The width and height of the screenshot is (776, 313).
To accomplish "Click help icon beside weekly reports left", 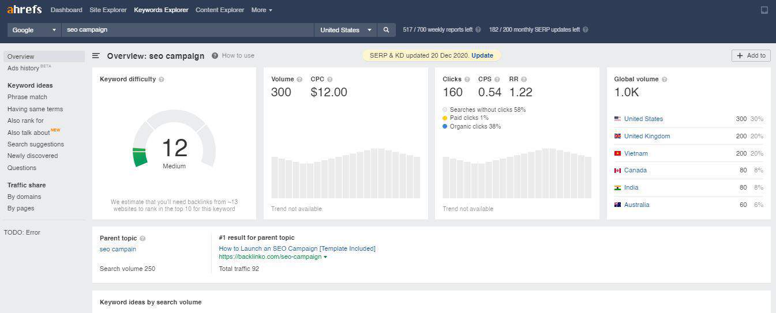I will click(x=478, y=30).
